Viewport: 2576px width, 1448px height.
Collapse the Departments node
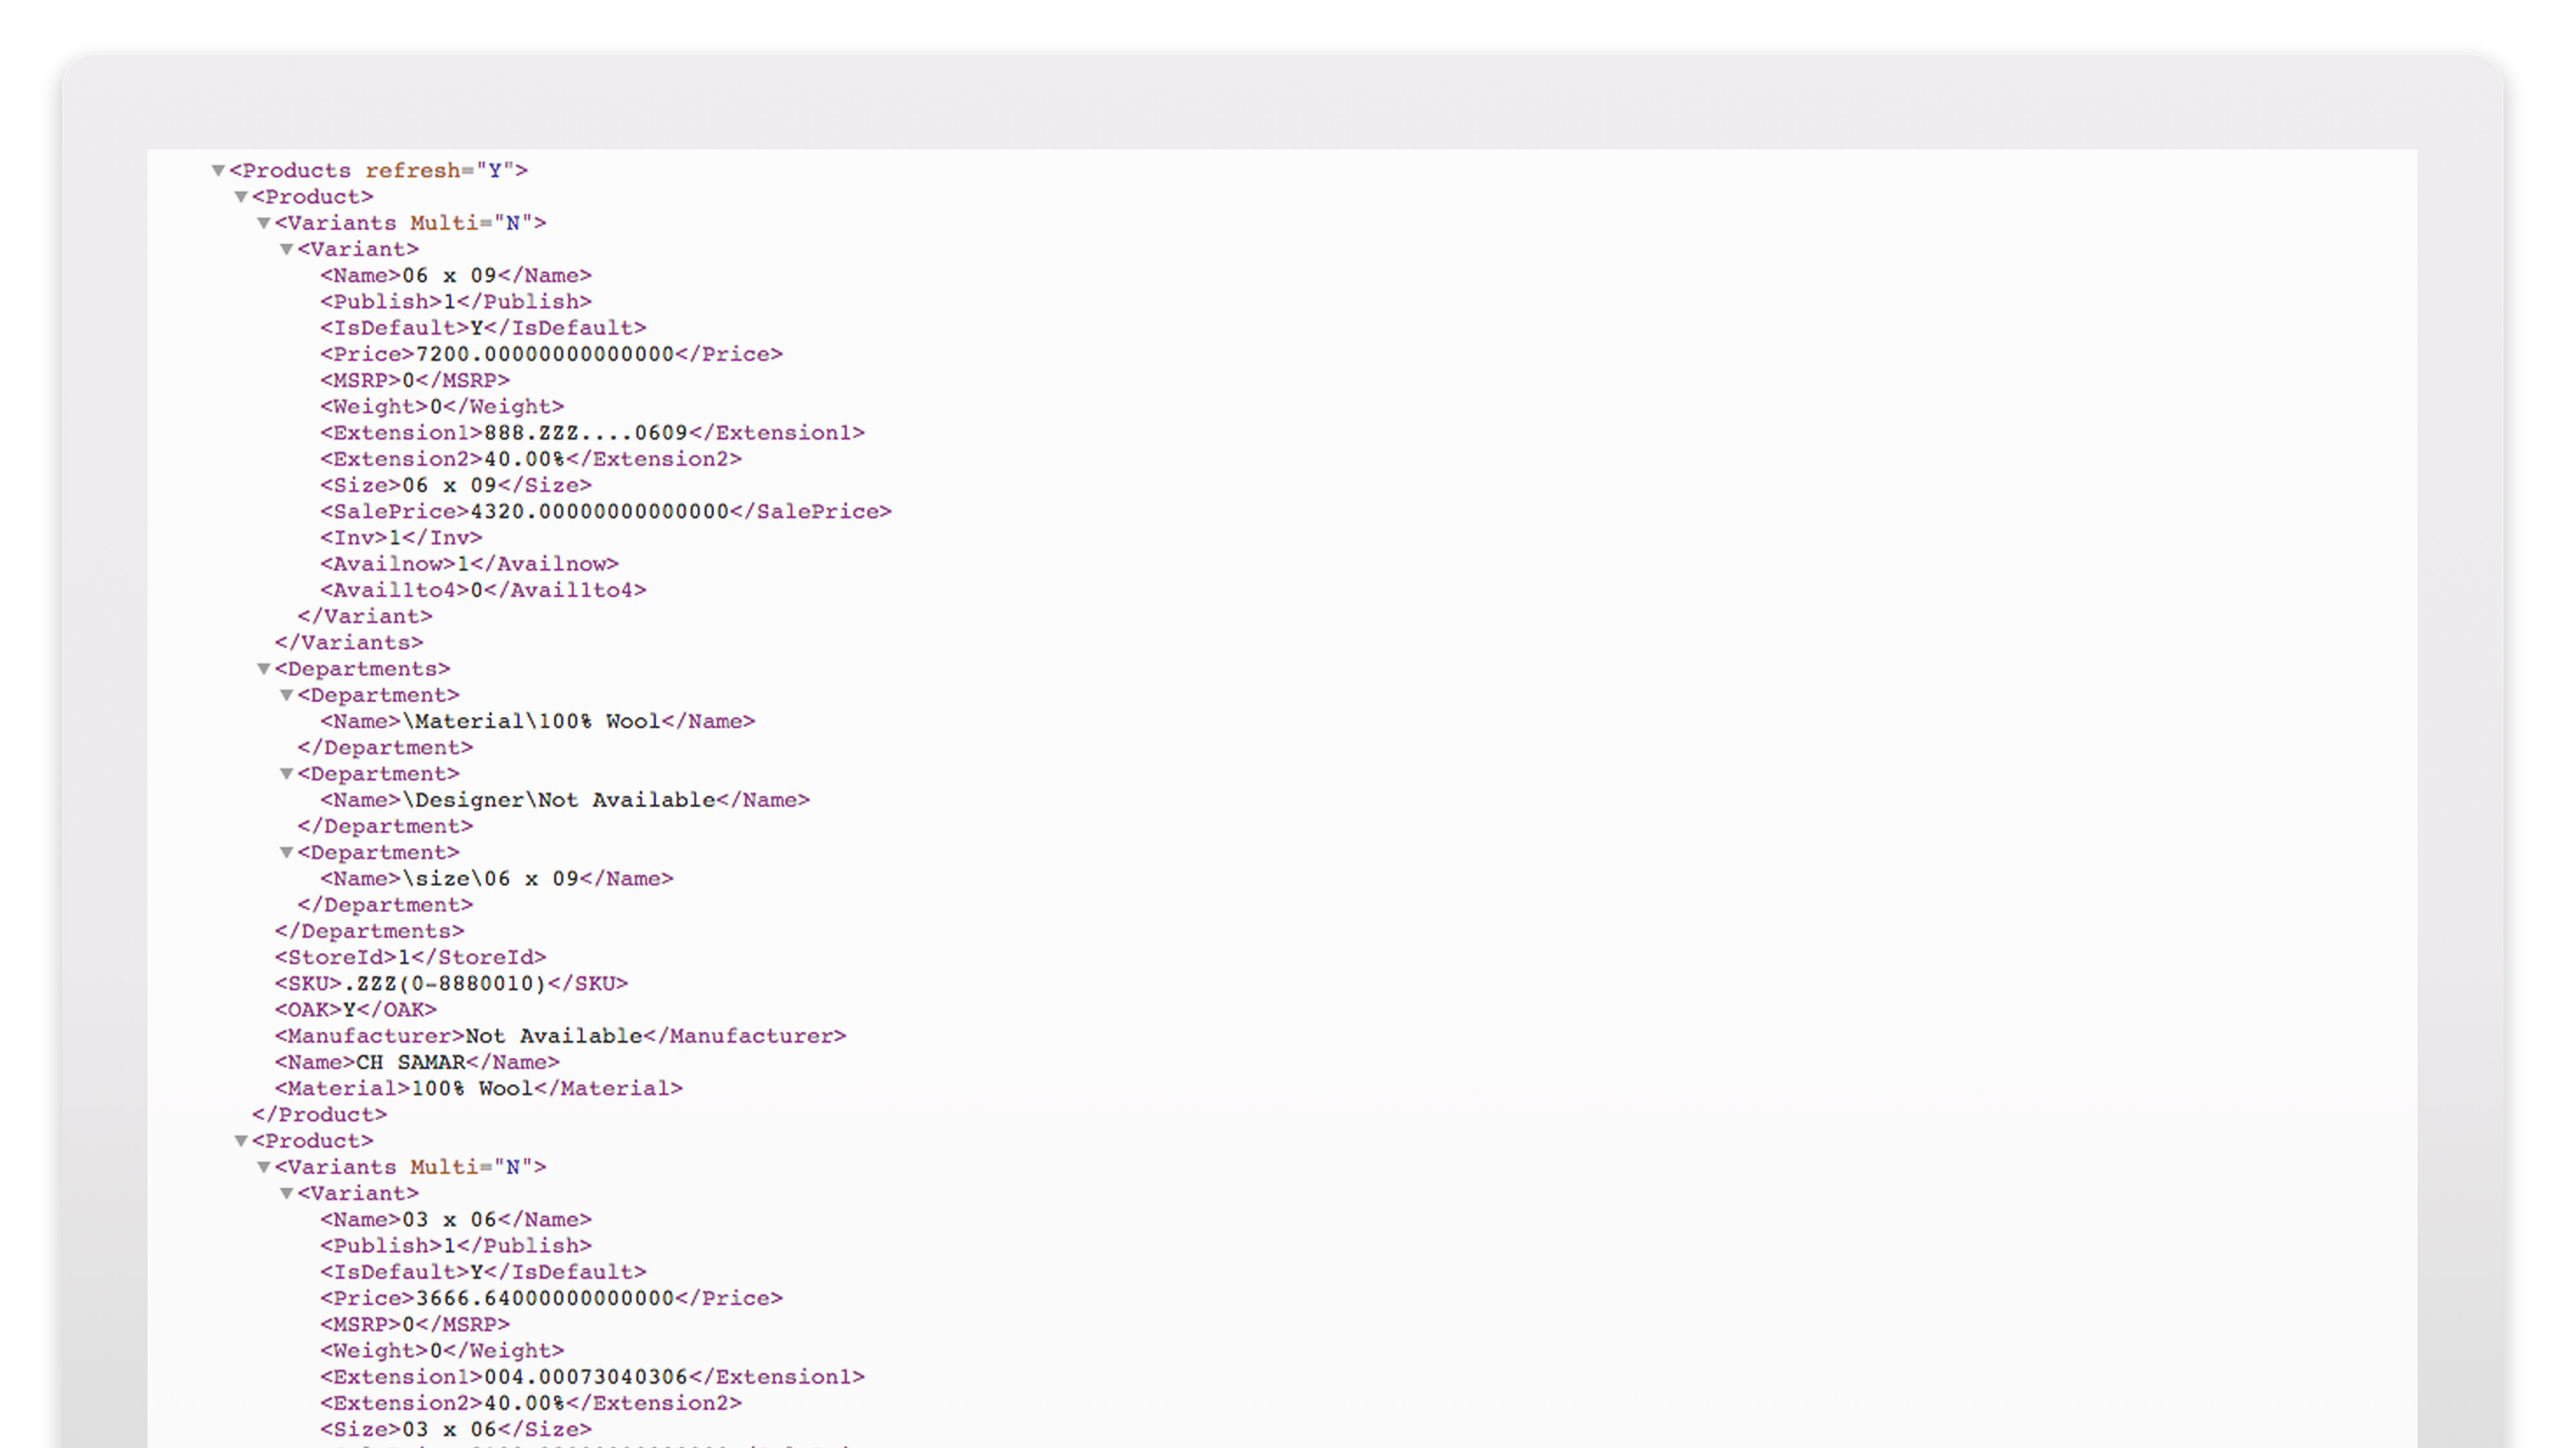(x=264, y=669)
